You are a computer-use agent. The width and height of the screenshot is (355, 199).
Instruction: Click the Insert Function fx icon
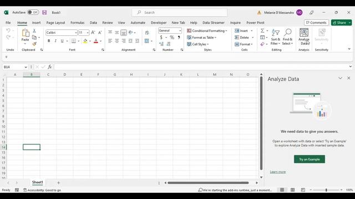point(49,67)
